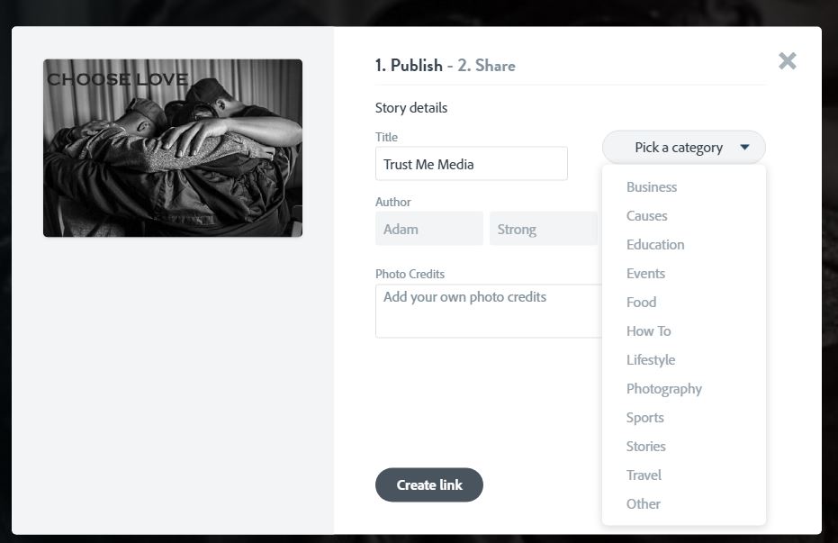Viewport: 838px width, 543px height.
Task: Select Other as the category
Action: [x=644, y=504]
